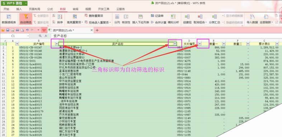Open the 数量一 column filter dropdown

[224, 44]
